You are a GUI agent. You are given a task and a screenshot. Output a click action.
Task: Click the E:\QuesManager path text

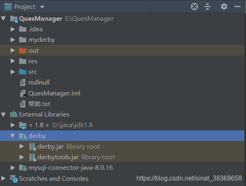(x=89, y=19)
